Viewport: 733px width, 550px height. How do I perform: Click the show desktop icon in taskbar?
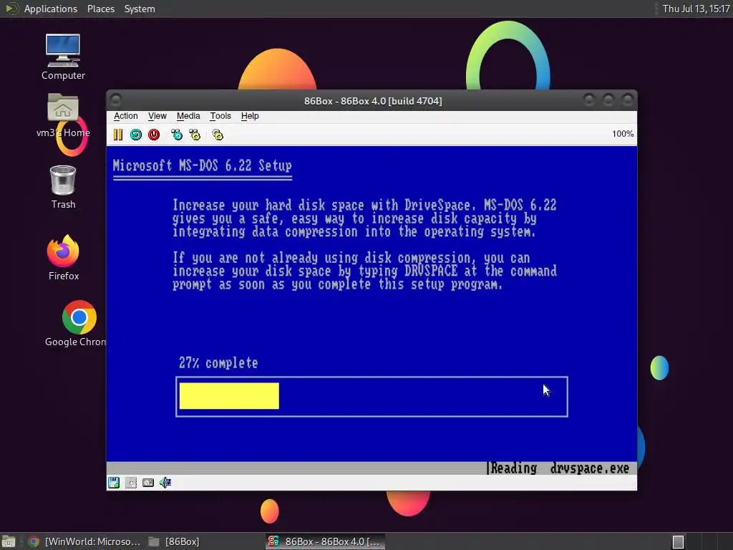9,541
